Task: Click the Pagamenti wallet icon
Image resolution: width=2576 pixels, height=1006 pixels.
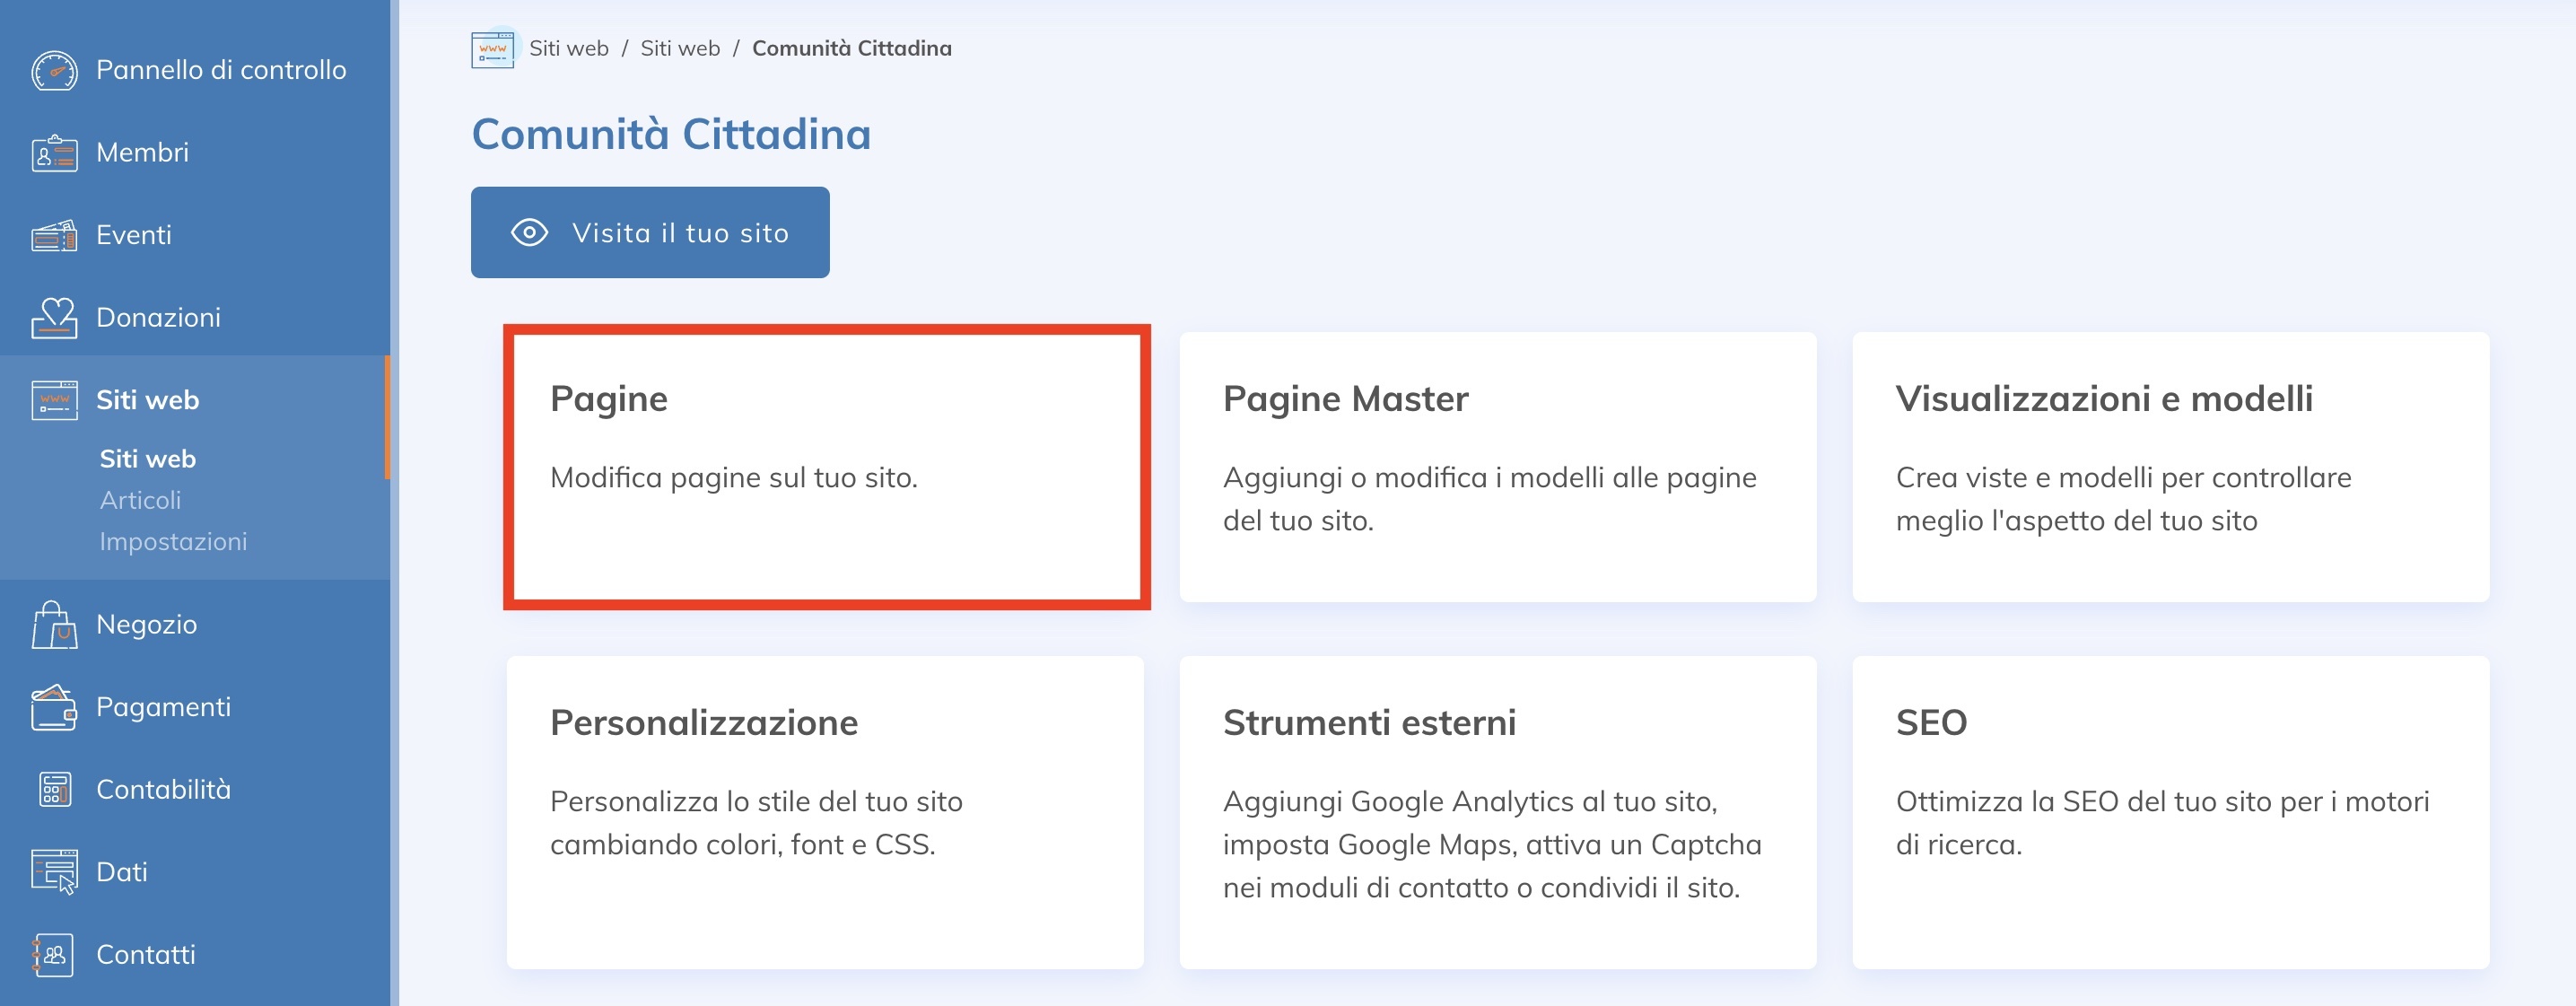Action: pos(54,708)
